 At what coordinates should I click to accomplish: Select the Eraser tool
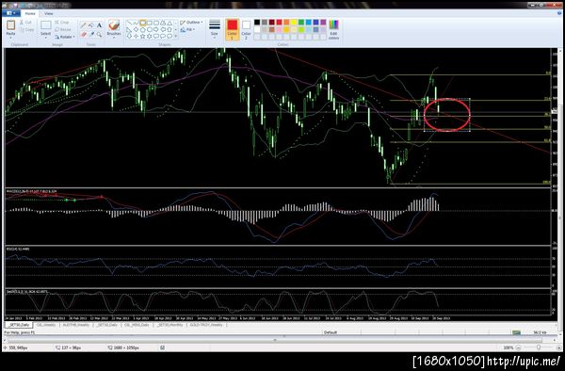point(84,35)
